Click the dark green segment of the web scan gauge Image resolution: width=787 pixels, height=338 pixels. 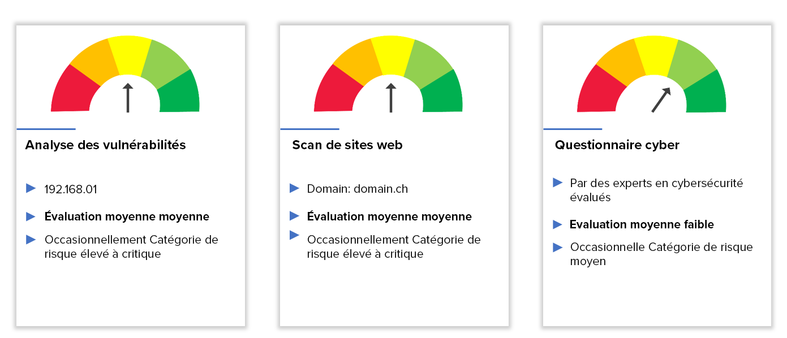444,93
